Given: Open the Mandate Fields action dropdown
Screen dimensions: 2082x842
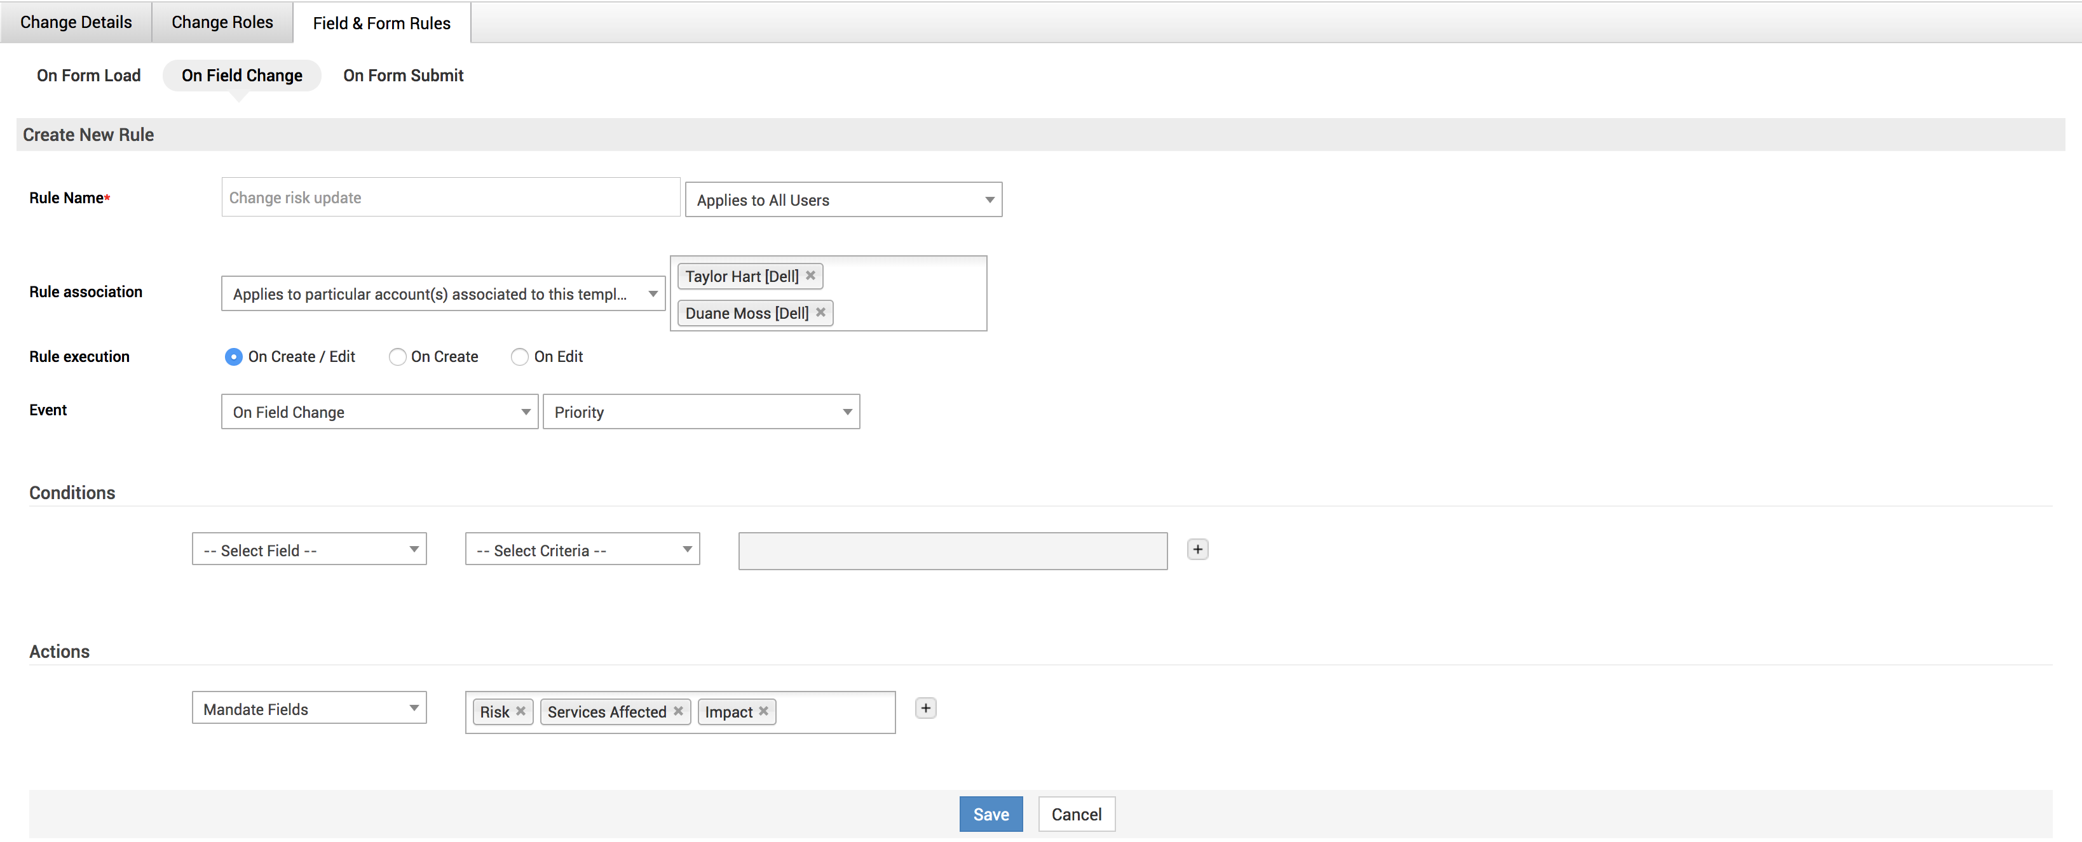Looking at the screenshot, I should point(309,709).
